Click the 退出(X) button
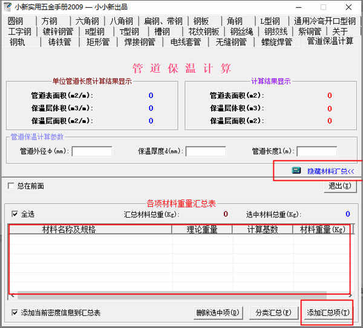 (340, 186)
